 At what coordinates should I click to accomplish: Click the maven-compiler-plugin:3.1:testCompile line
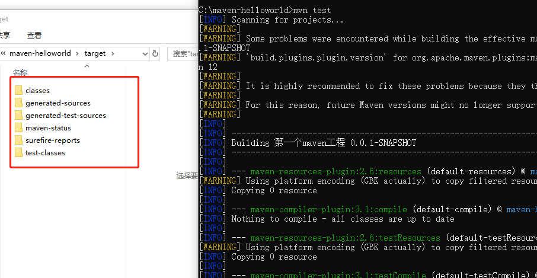(368, 275)
